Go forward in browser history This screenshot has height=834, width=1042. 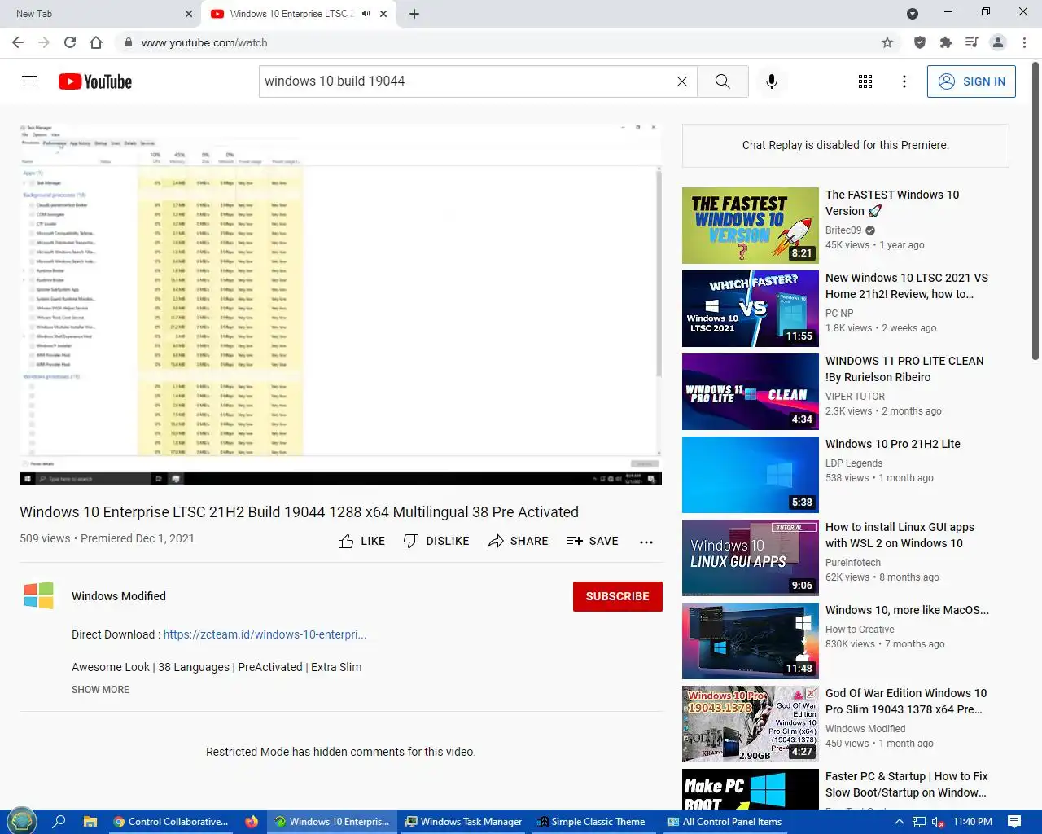pyautogui.click(x=44, y=42)
